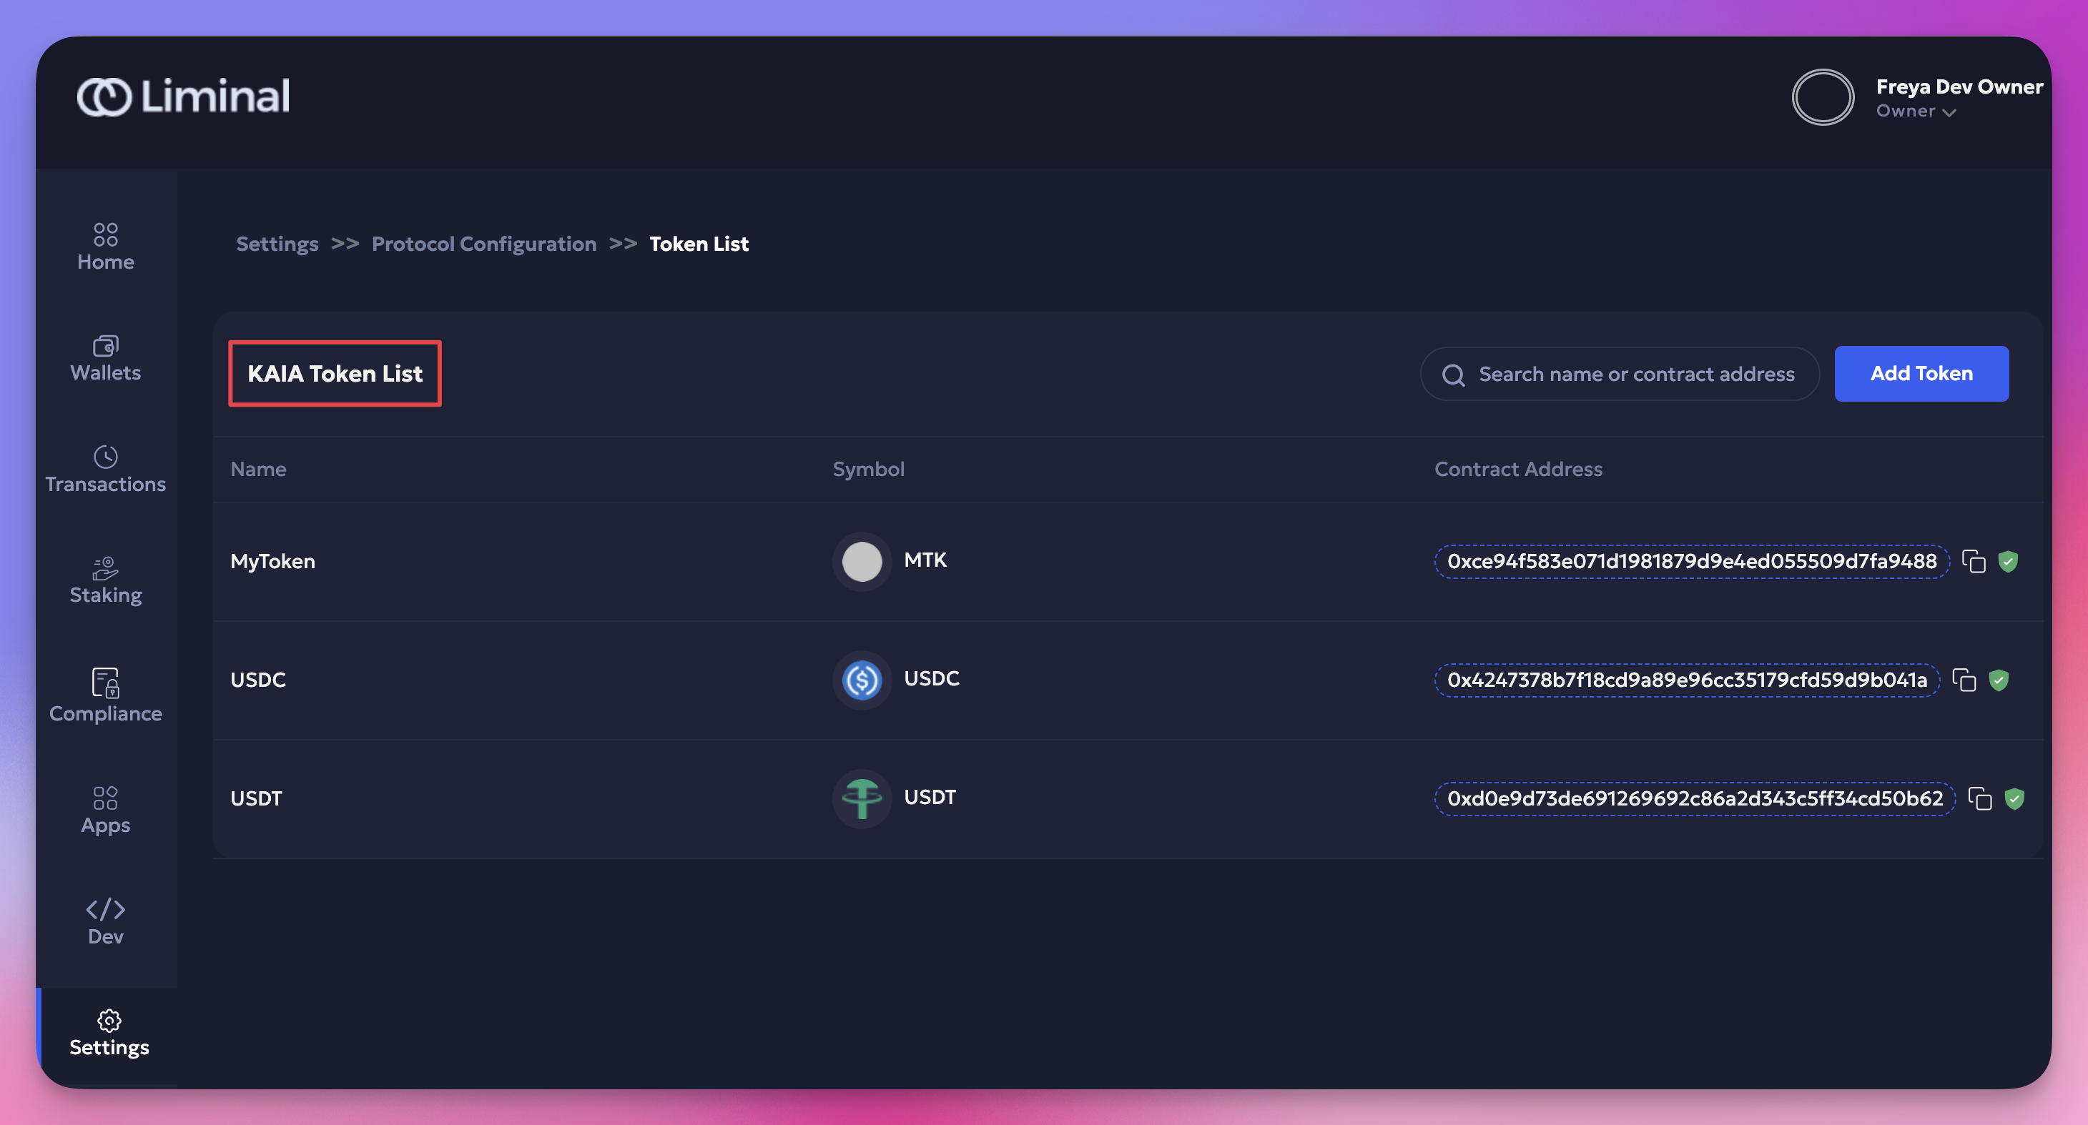Copy MyToken contract address
Viewport: 2088px width, 1125px height.
1973,561
